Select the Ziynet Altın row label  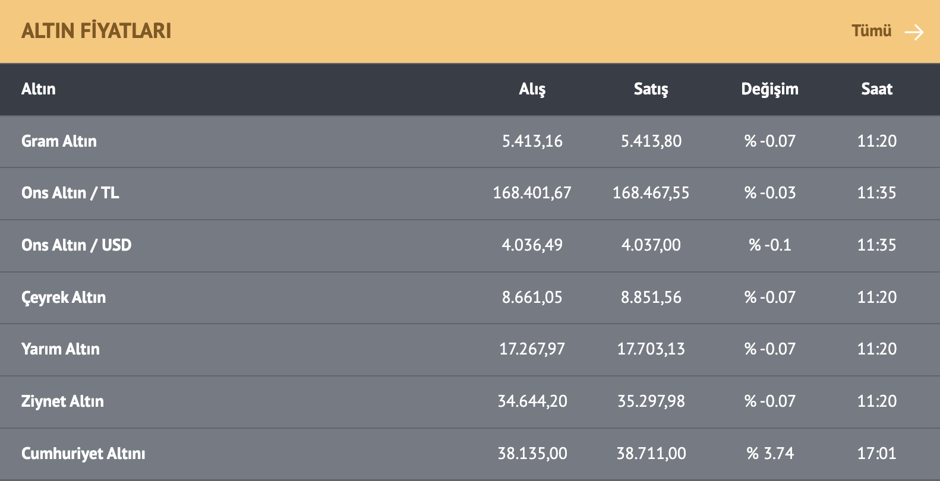pyautogui.click(x=62, y=401)
